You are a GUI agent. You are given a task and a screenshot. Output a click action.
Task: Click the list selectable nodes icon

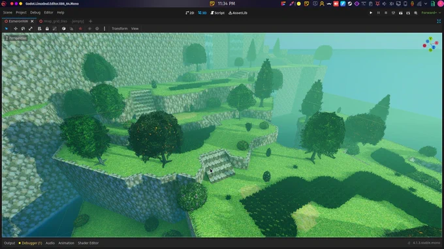pyautogui.click(x=40, y=29)
